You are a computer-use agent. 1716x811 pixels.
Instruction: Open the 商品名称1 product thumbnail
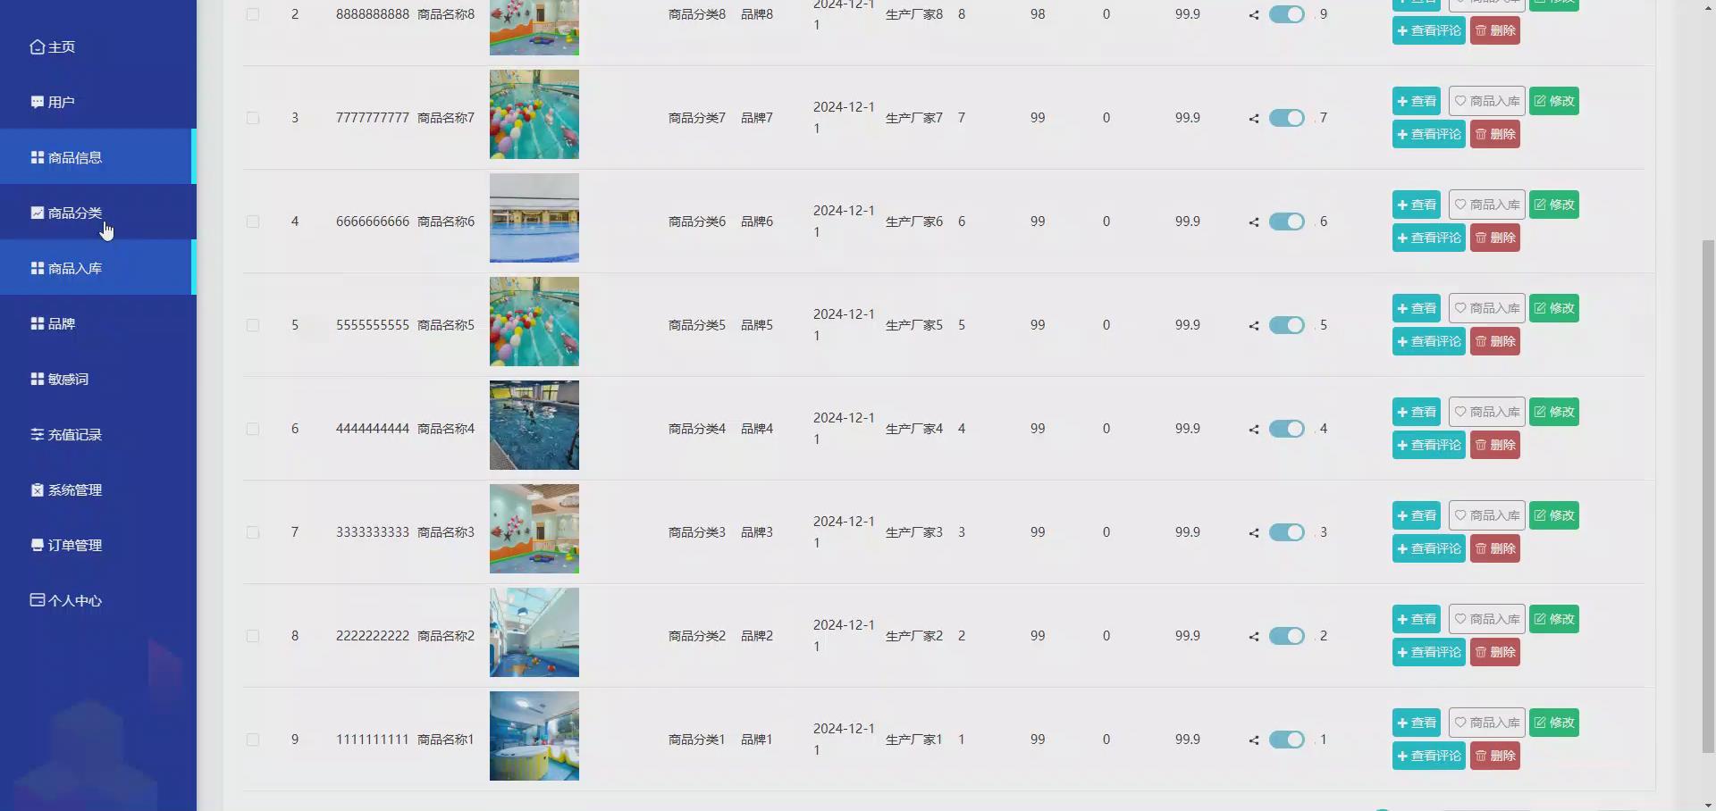coord(534,736)
